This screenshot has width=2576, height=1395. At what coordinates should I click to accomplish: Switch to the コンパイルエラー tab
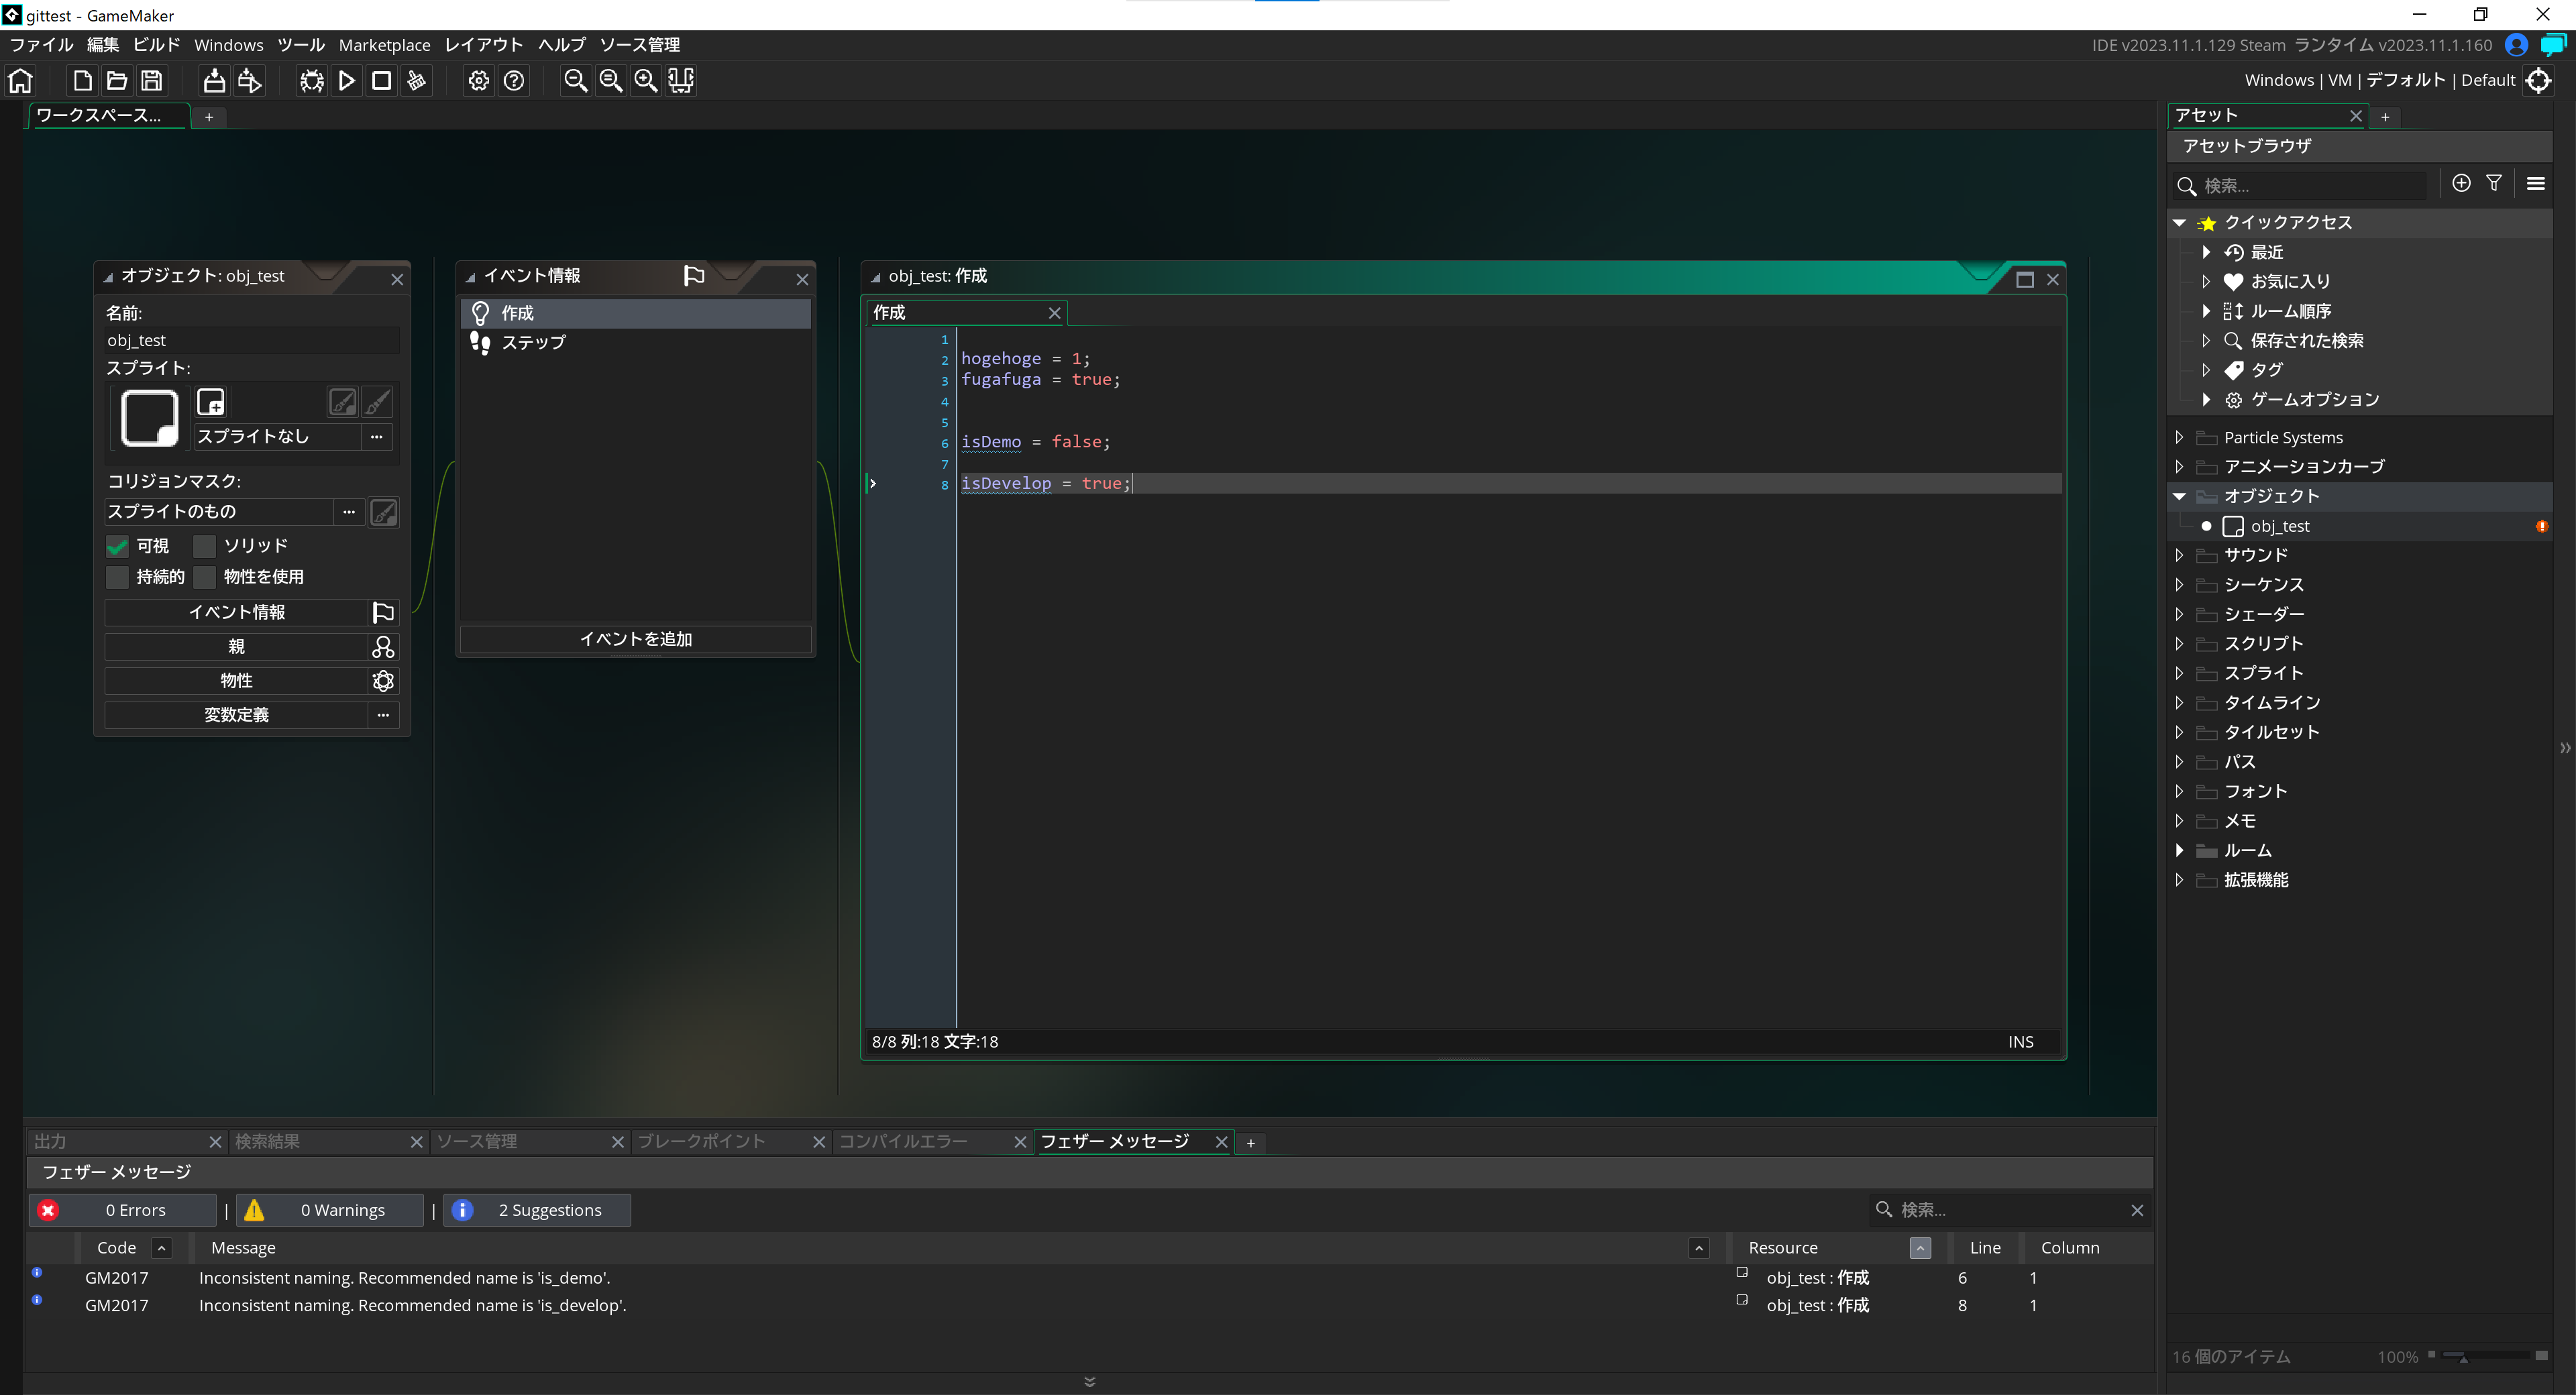pos(903,1141)
